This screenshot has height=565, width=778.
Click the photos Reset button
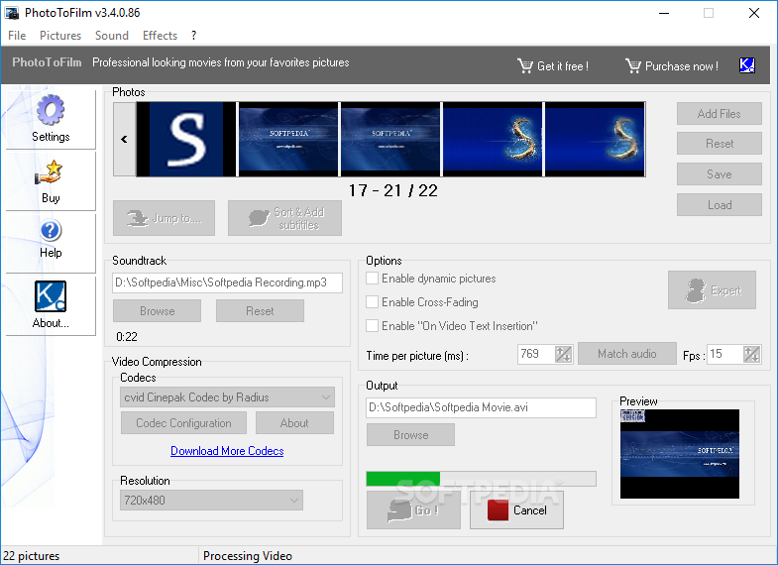click(719, 144)
